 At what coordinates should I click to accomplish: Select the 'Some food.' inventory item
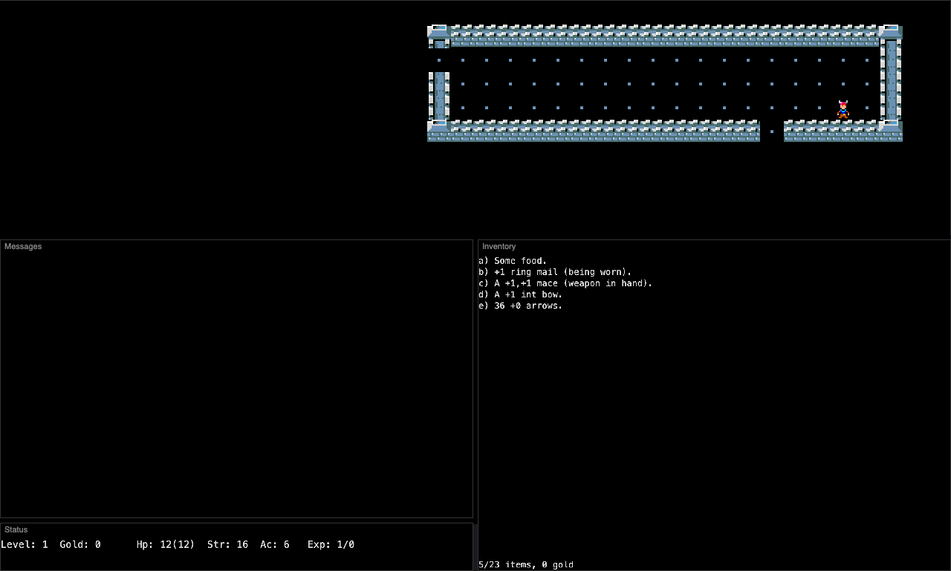tap(513, 261)
